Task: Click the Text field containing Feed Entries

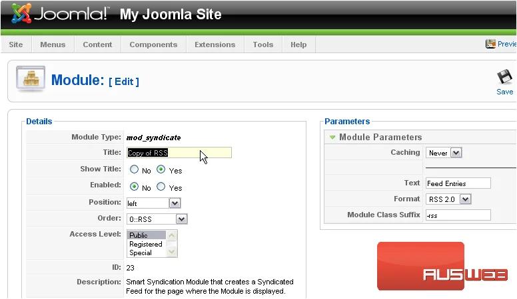Action: [458, 183]
